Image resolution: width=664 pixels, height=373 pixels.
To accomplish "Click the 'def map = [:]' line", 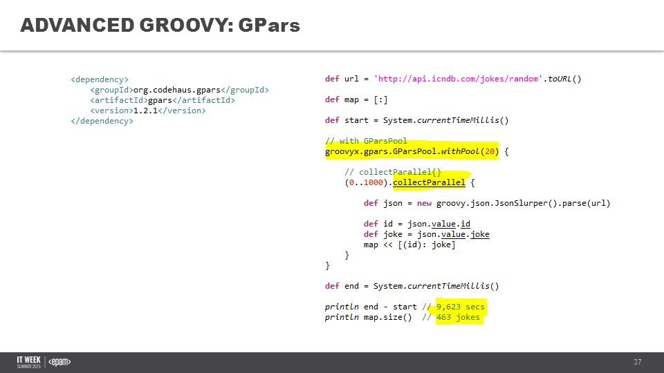I will tap(356, 99).
